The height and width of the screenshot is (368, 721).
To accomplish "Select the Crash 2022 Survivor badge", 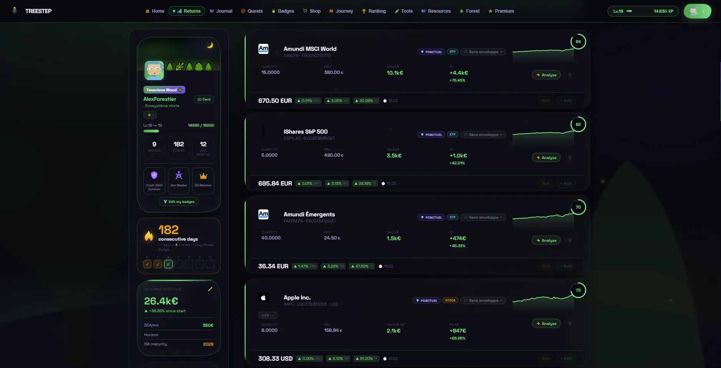I will point(154,181).
